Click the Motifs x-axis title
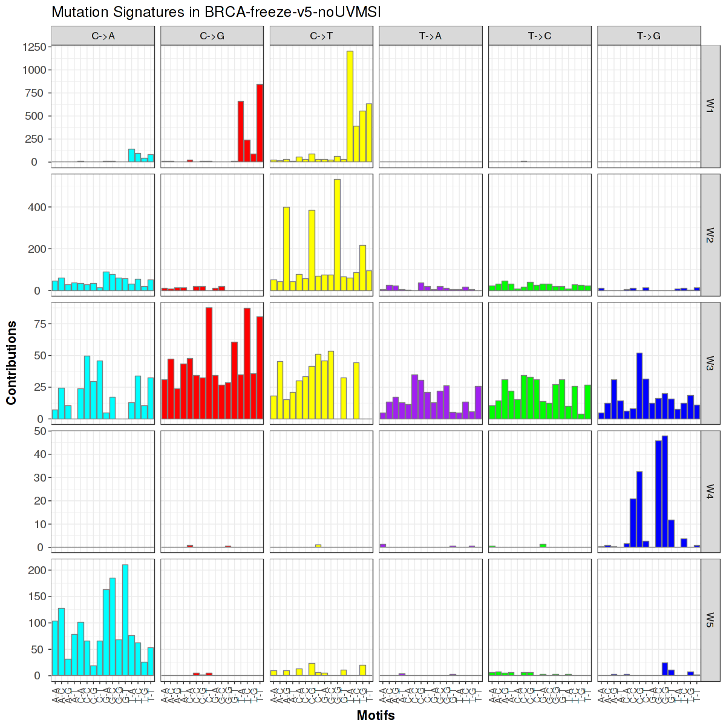The image size is (726, 726). pos(376,716)
